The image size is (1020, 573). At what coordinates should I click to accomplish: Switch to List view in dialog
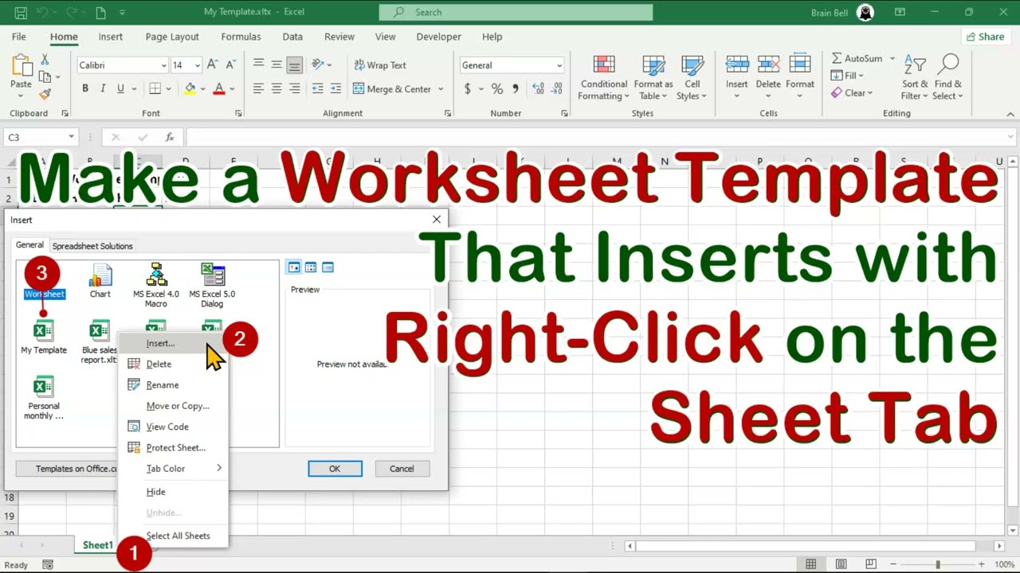click(x=311, y=267)
